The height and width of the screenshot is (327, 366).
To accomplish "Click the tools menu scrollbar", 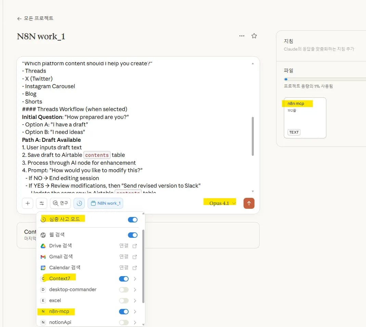I will (143, 267).
